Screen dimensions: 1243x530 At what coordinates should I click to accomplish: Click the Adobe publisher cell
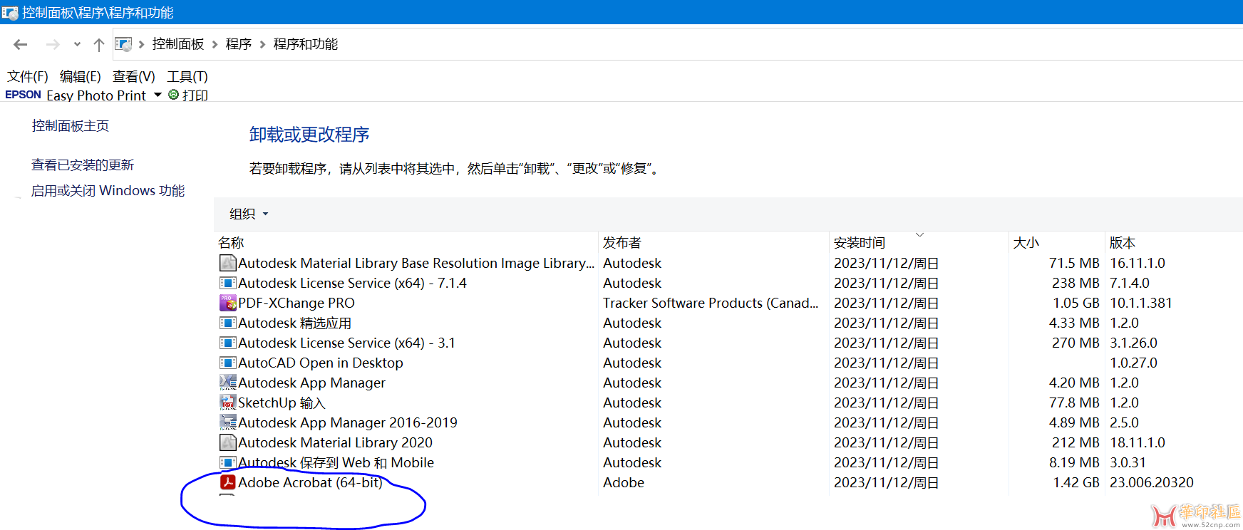click(624, 482)
